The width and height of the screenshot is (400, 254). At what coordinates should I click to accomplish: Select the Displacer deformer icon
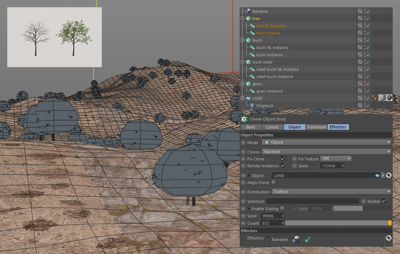point(252,106)
